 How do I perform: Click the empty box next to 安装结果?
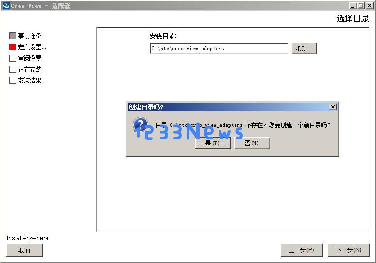click(x=13, y=80)
